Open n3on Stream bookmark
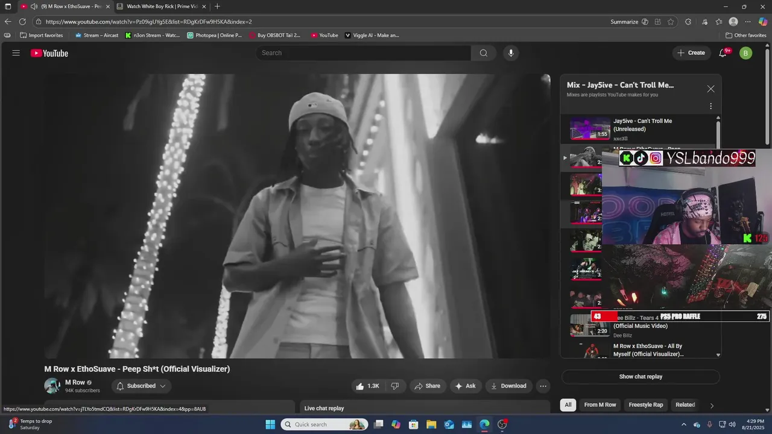 (153, 36)
